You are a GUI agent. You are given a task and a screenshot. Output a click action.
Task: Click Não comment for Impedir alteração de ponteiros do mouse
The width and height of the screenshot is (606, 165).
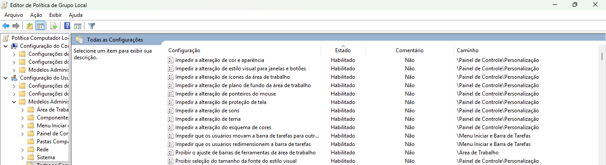pos(409,93)
